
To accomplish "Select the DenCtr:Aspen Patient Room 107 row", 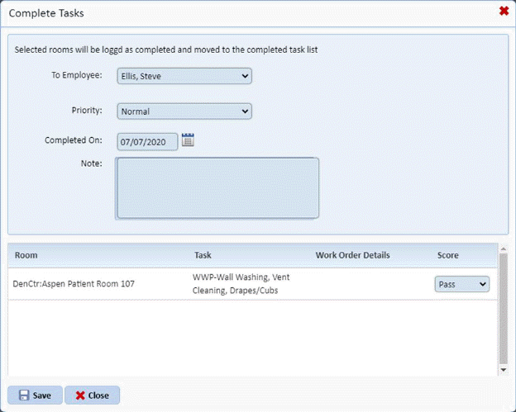I will tap(74, 284).
